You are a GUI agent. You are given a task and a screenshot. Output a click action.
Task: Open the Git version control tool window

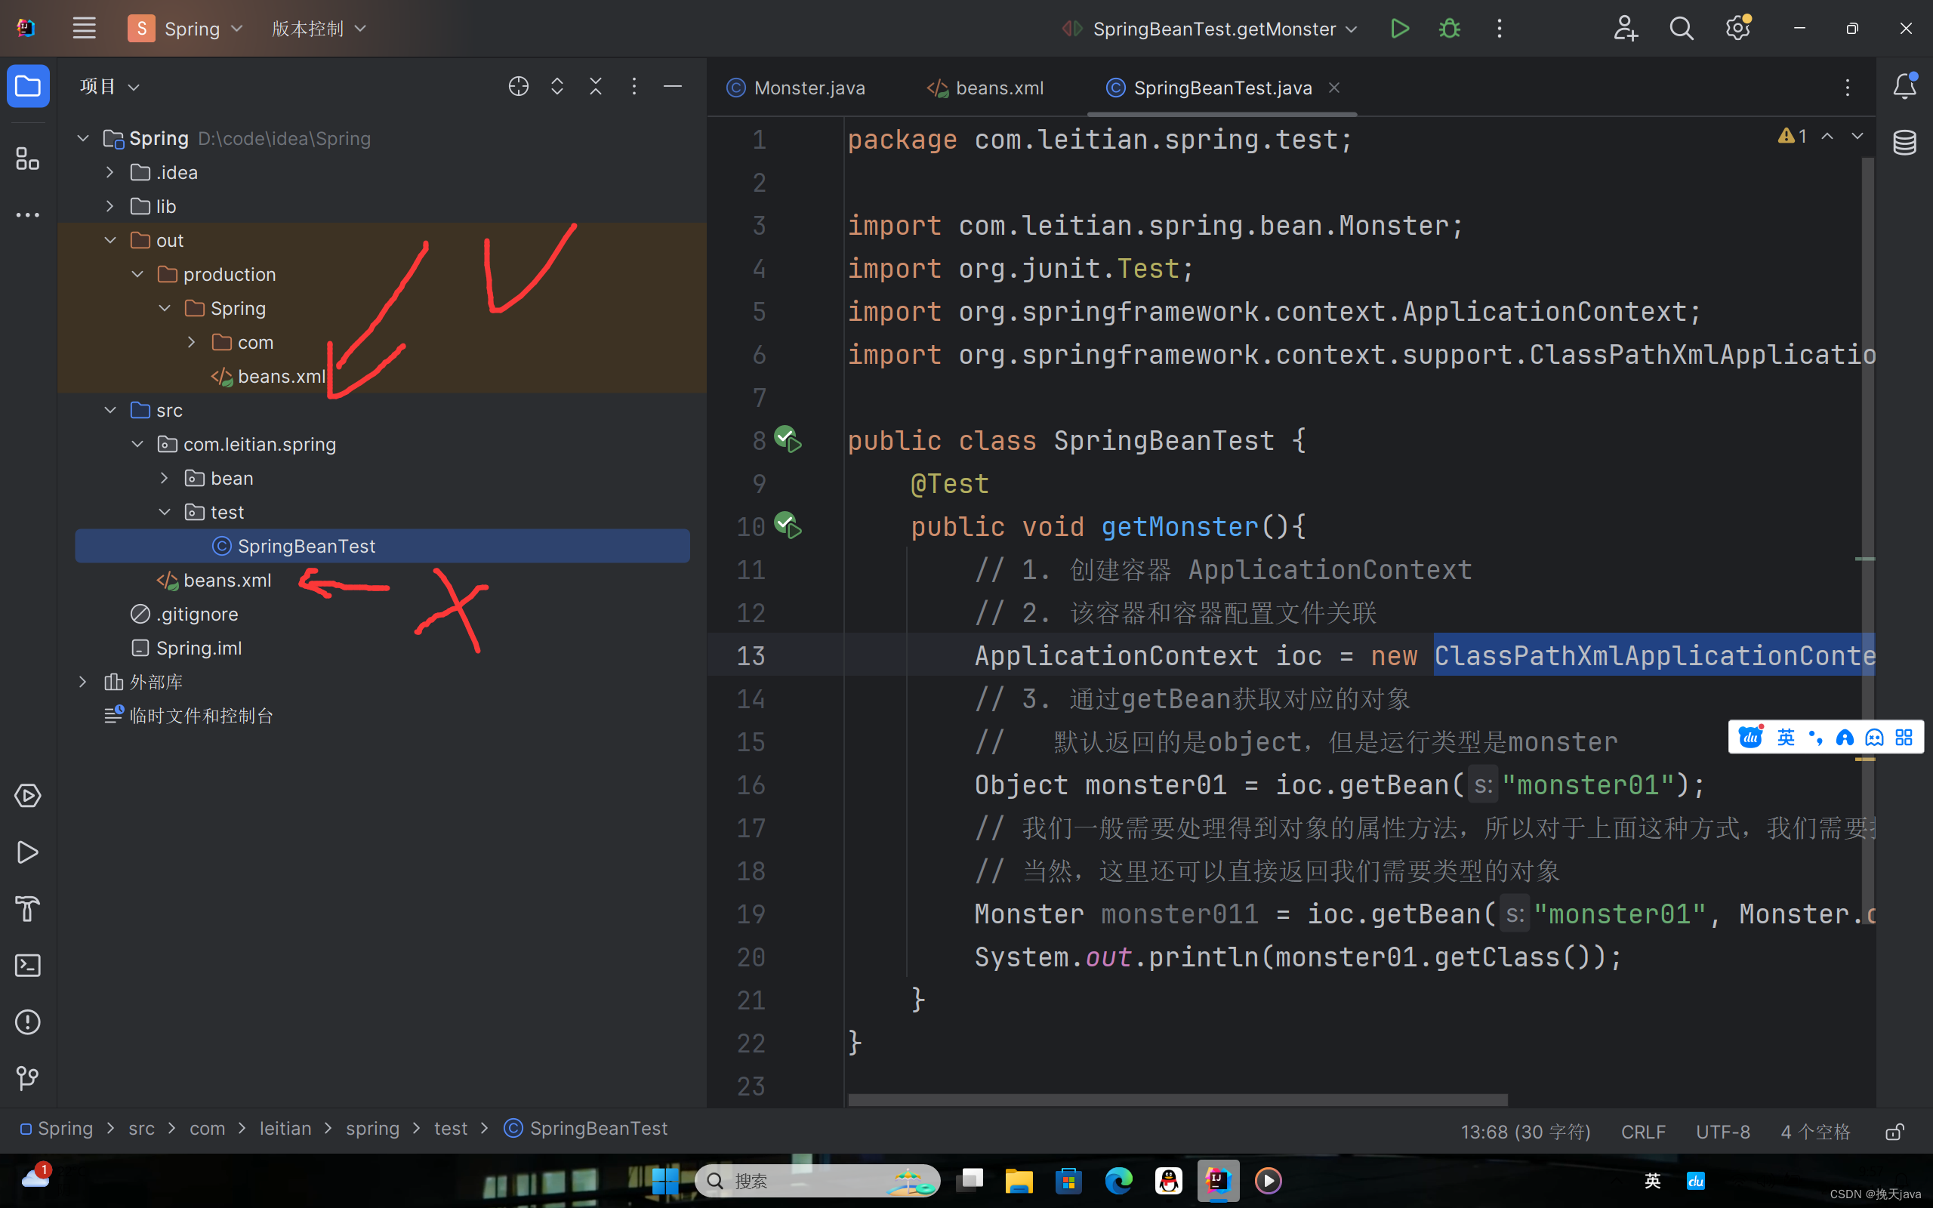28,1078
